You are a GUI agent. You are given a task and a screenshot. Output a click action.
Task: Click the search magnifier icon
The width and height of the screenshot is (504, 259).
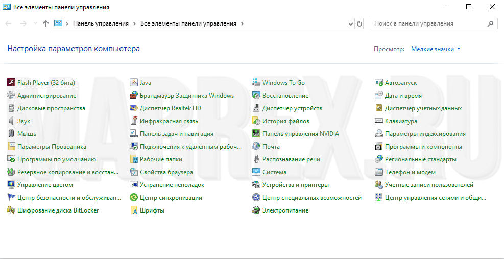click(x=490, y=24)
